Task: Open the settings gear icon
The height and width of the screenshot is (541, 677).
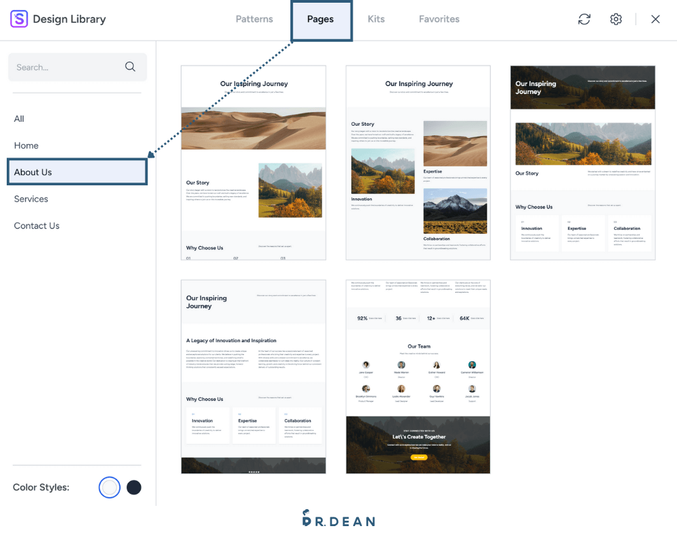Action: pos(615,19)
